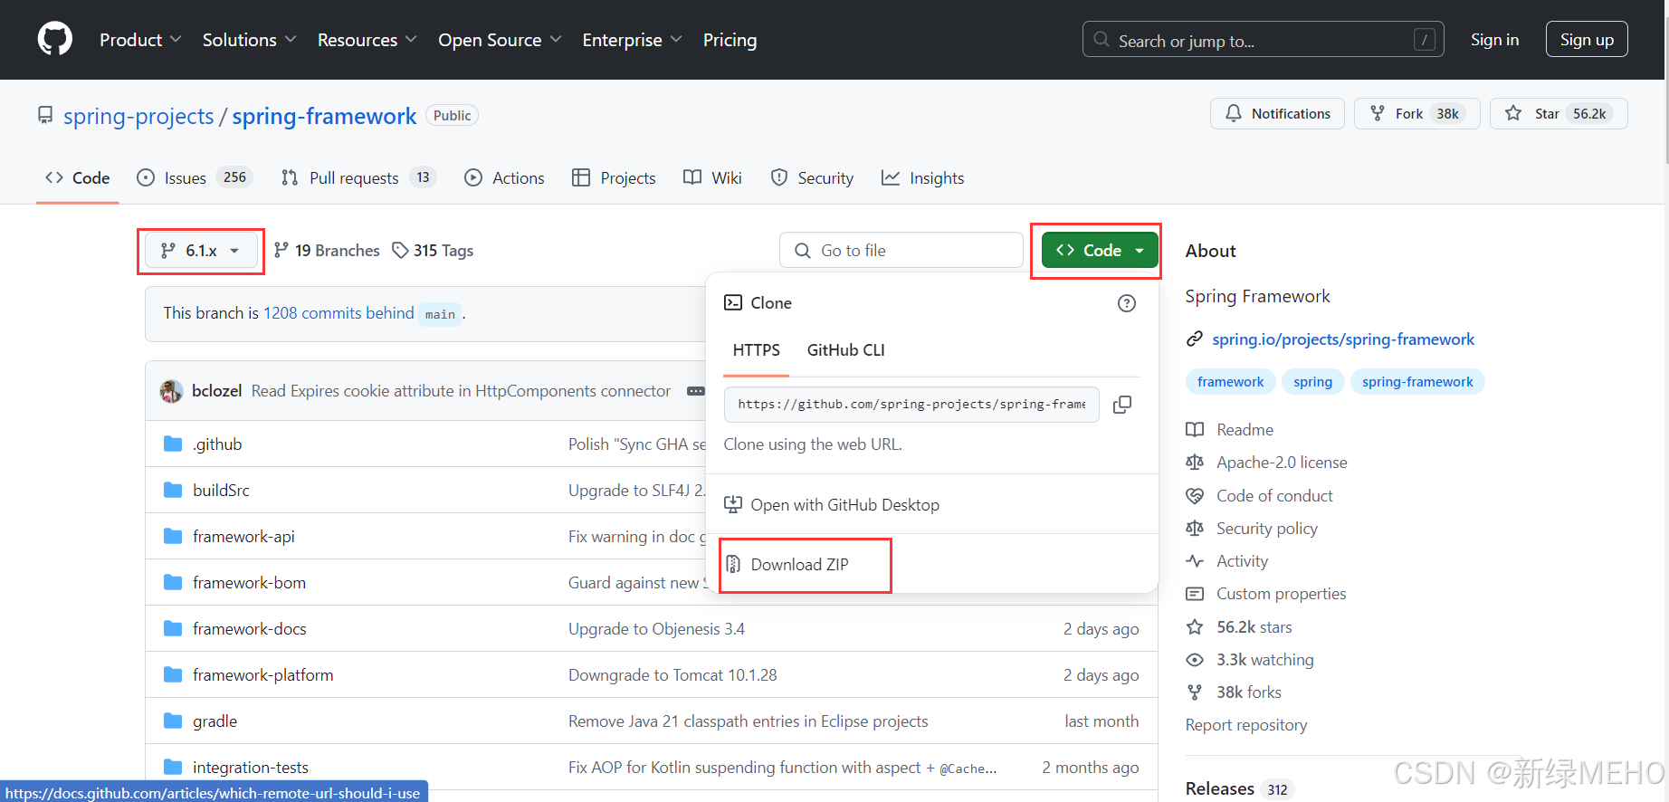The width and height of the screenshot is (1669, 802).
Task: Open the framework-api folder
Action: coord(243,537)
